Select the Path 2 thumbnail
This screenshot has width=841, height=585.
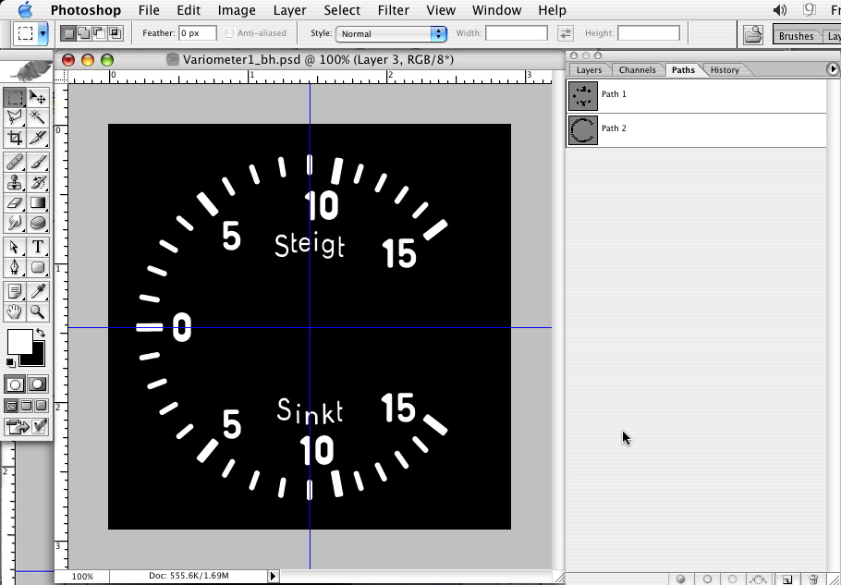point(582,129)
